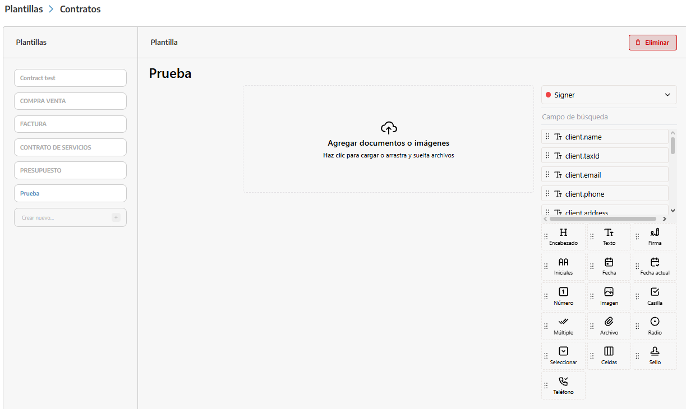Image resolution: width=686 pixels, height=409 pixels.
Task: Click the Imagen field icon
Action: [x=609, y=291]
